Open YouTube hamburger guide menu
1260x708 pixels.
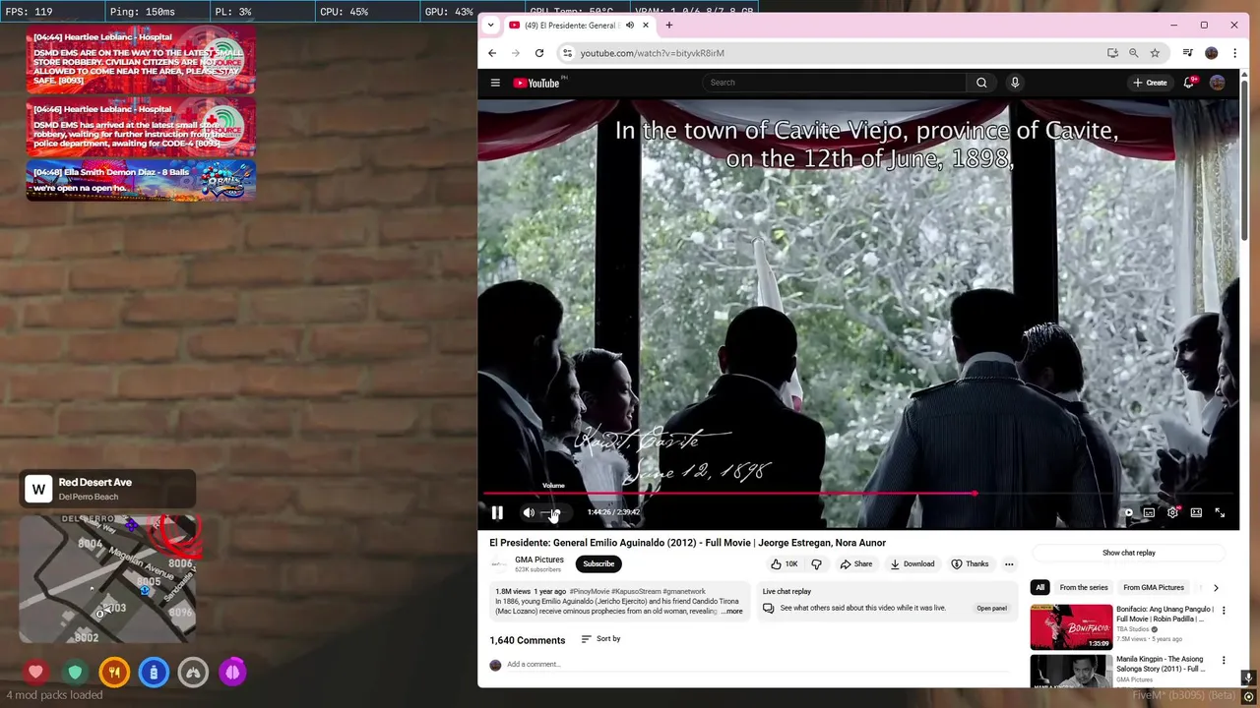click(x=495, y=83)
